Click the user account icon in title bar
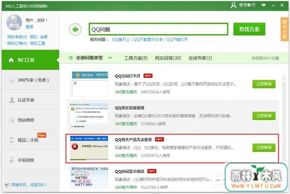The width and height of the screenshot is (290, 194). [233, 5]
